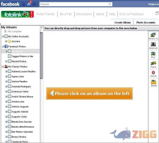Screen dimensions: 159x143
Task: Collapse the My Albums side panel
Action: click(41, 27)
